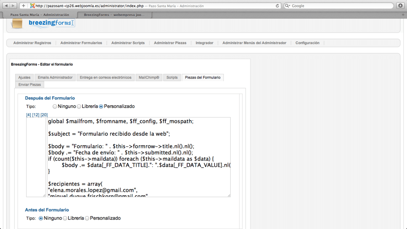Switch to the Ajustes tab
Screen dimensions: 407x229
(x=24, y=77)
